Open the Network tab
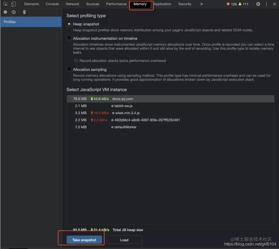The height and width of the screenshot is (249, 279). pos(72,4)
